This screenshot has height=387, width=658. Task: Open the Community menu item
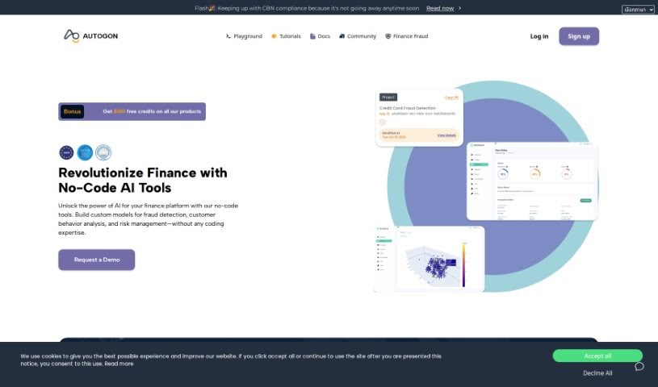pyautogui.click(x=358, y=36)
